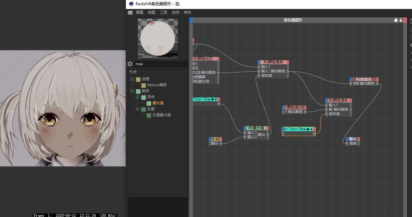The width and height of the screenshot is (412, 217).
Task: Collapse the 浮点 tree group
Action: click(138, 97)
